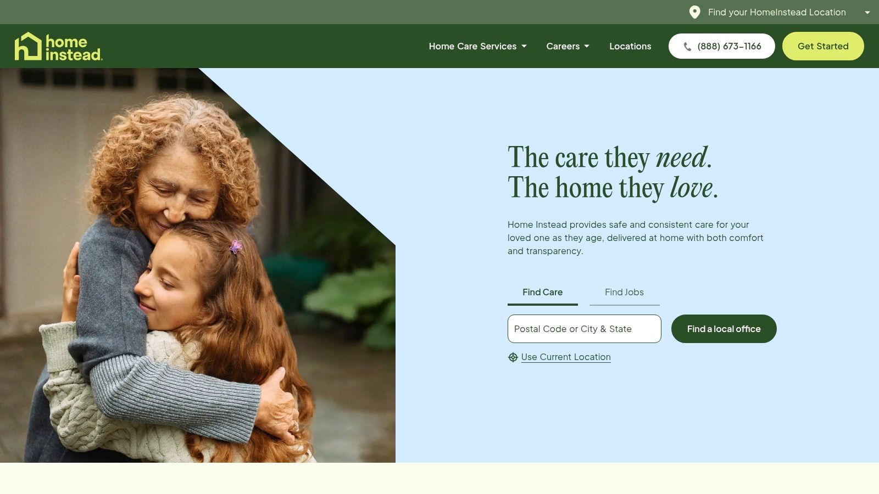This screenshot has height=494, width=879.
Task: Click the Get Started button
Action: (x=823, y=46)
